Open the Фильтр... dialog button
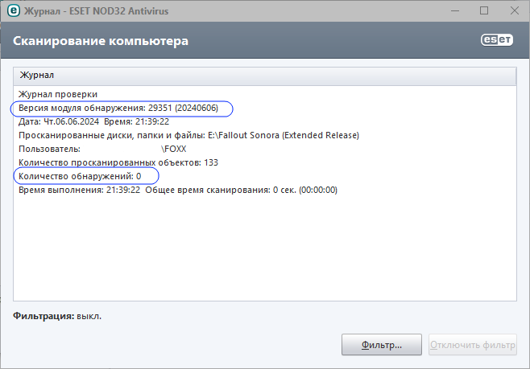The height and width of the screenshot is (369, 530). [x=382, y=345]
